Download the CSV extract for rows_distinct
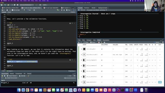The image size is (165, 93). click(x=160, y=82)
